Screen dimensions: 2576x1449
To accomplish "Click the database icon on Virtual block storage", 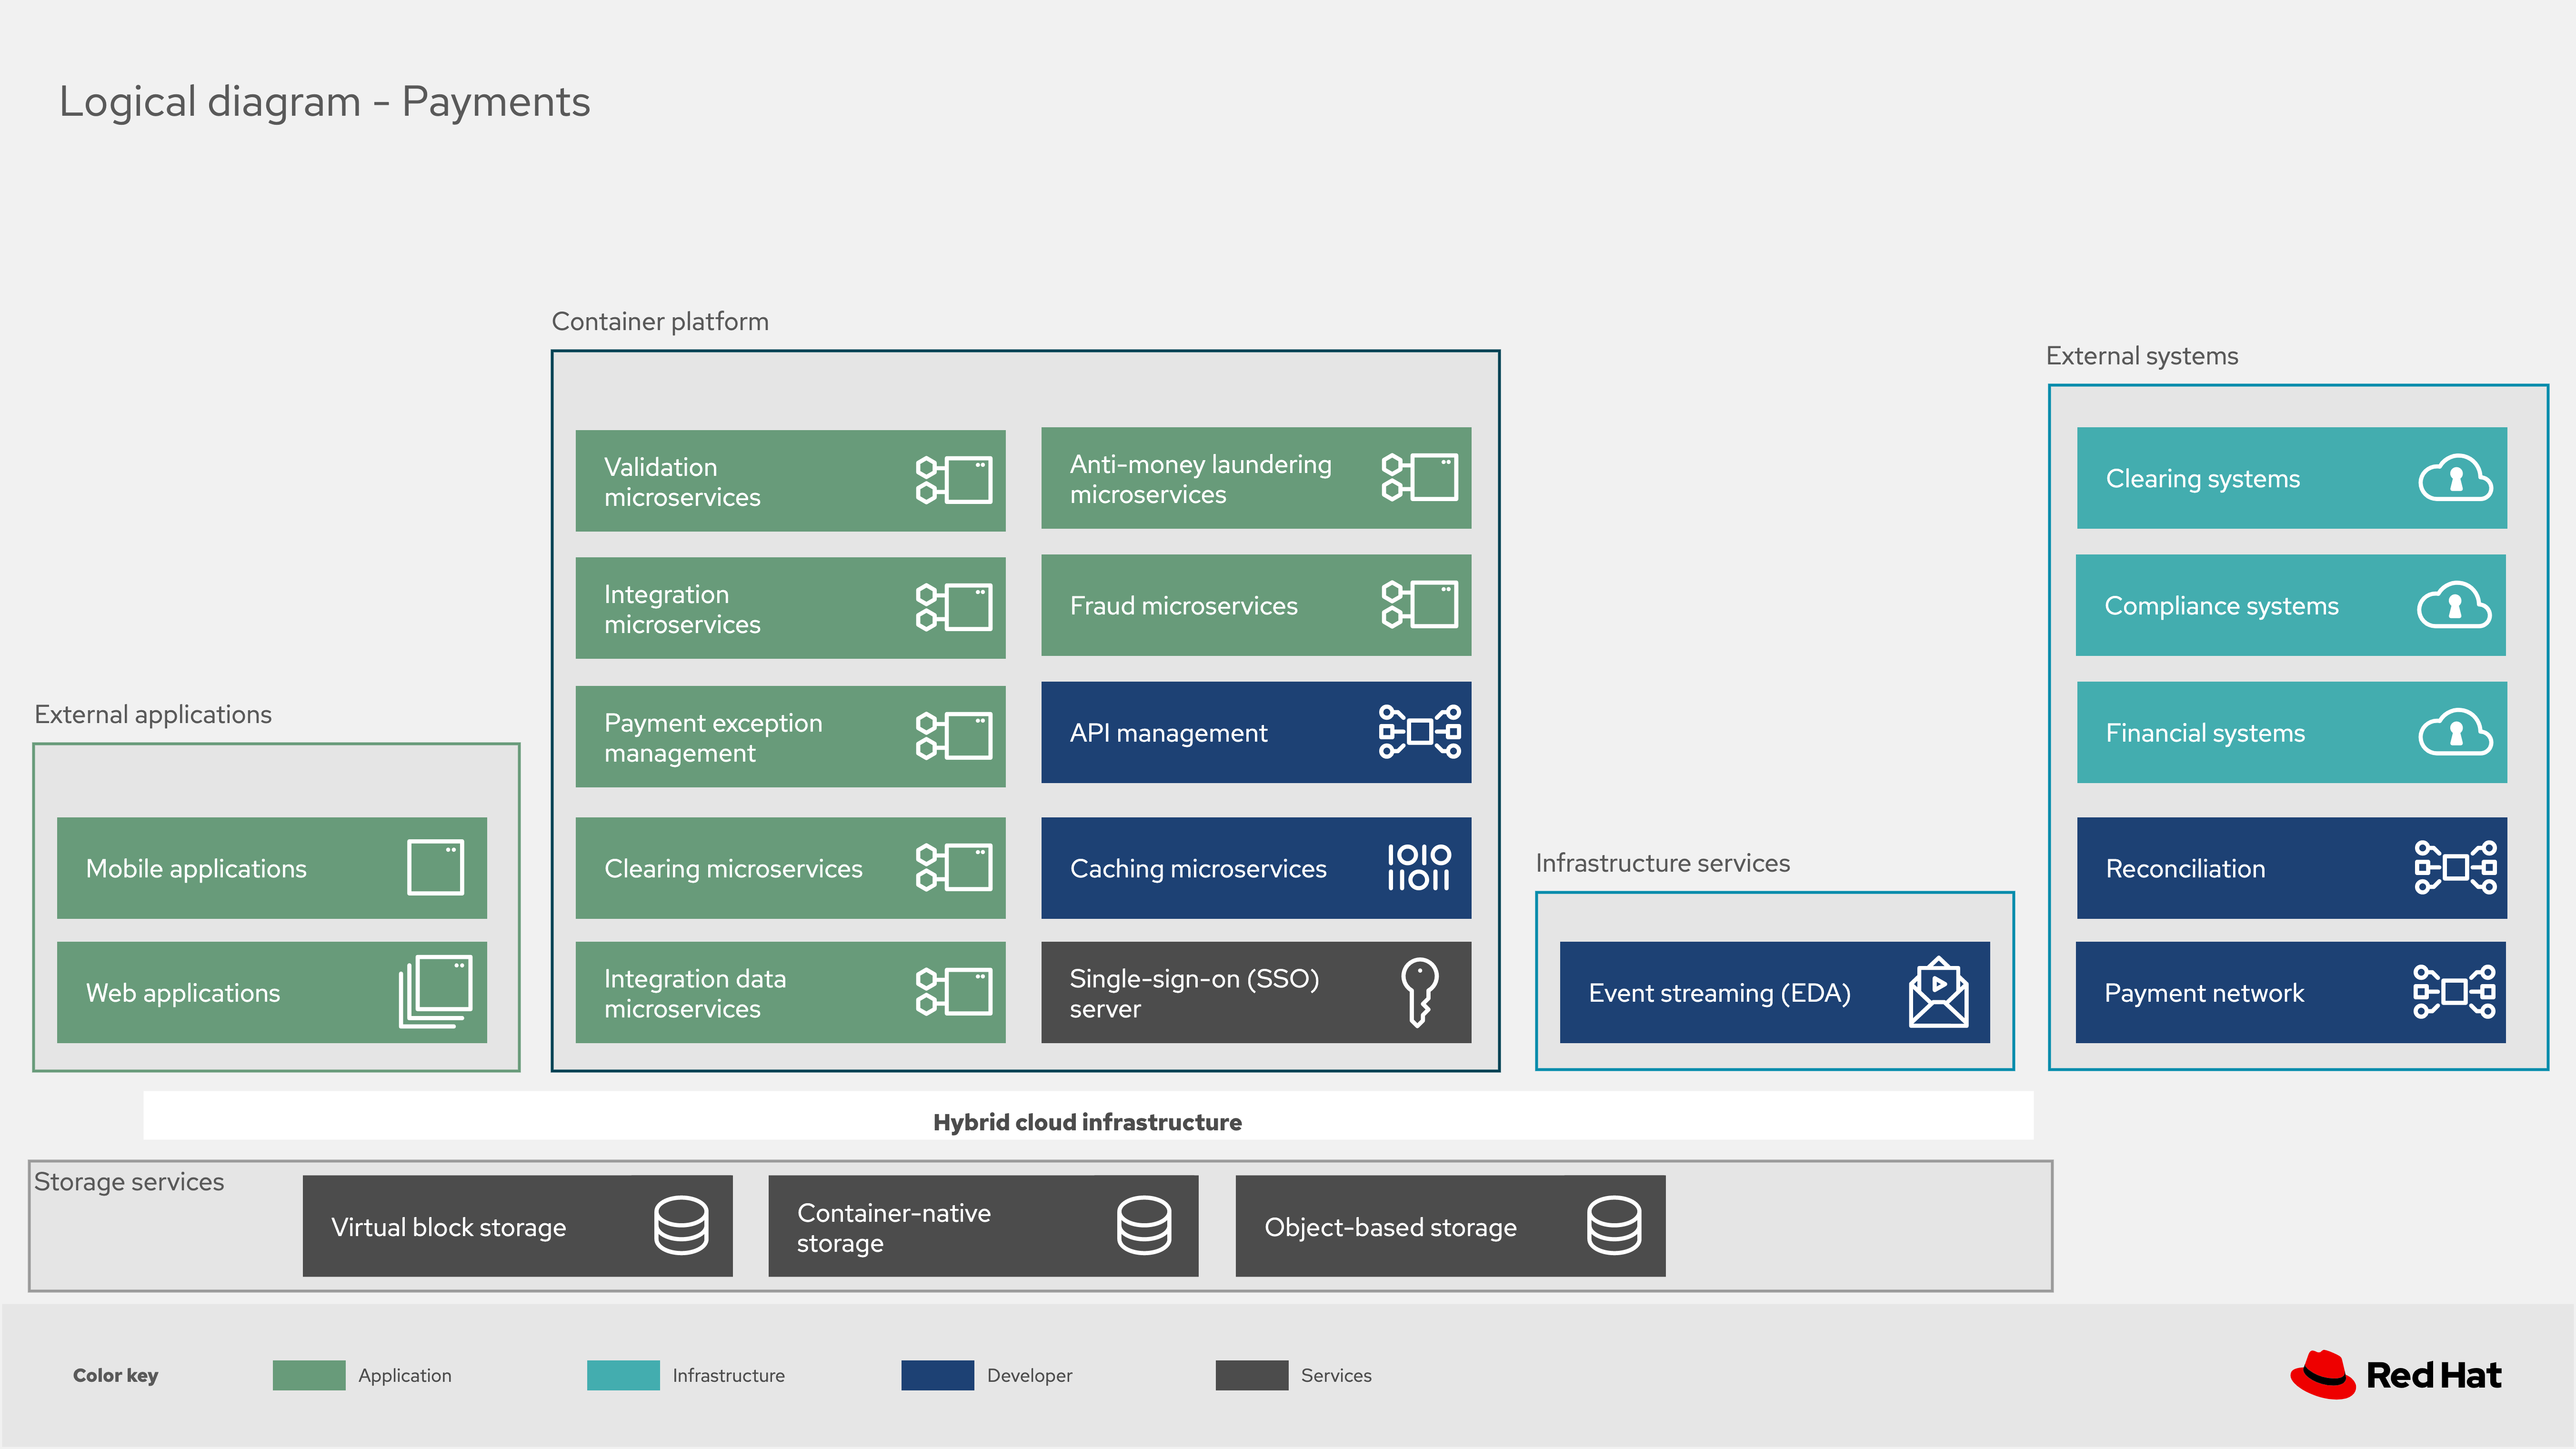I will (x=681, y=1225).
